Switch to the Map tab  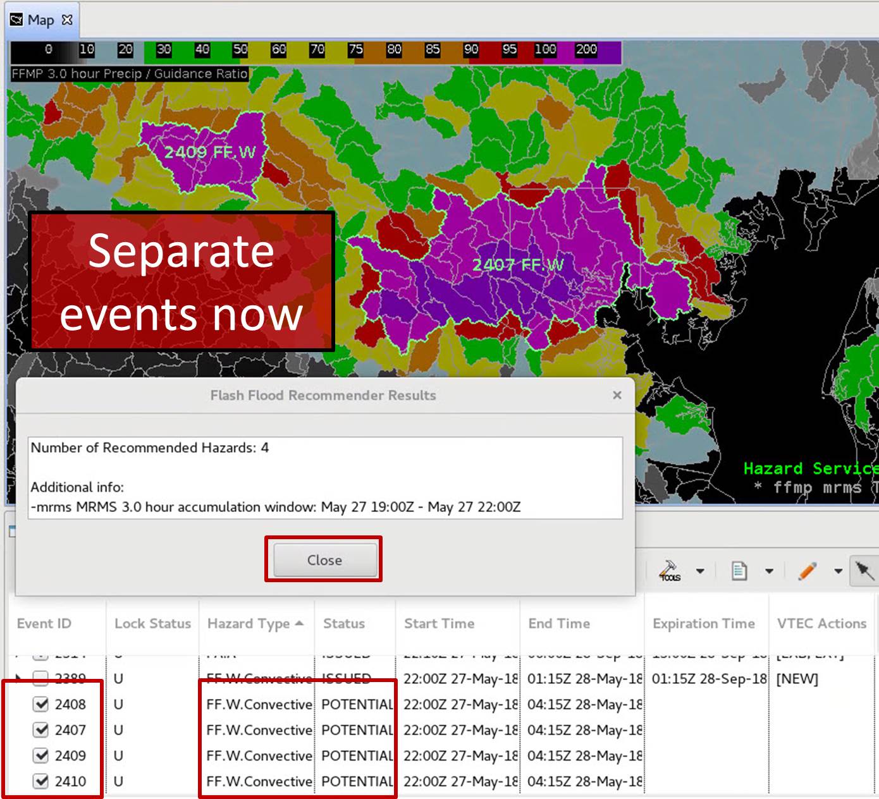point(41,20)
